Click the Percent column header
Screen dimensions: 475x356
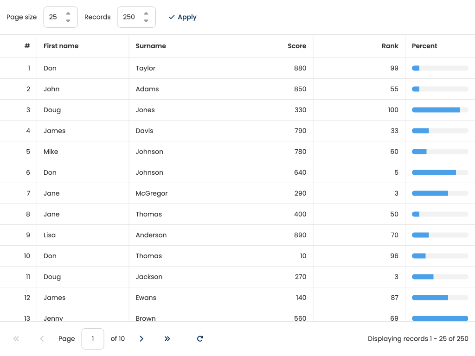424,46
